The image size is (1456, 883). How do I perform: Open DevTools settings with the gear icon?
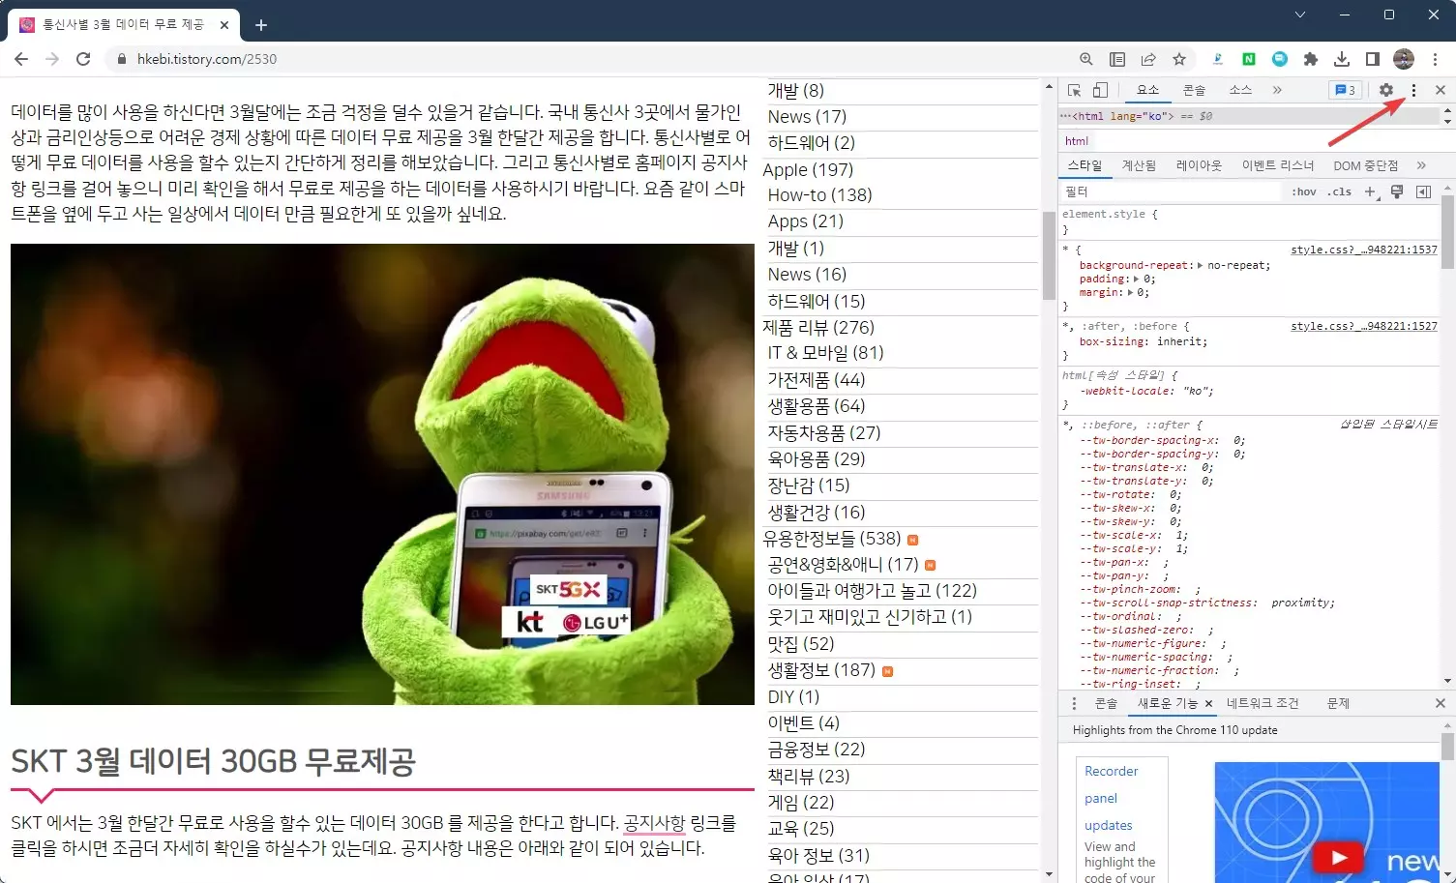tap(1386, 89)
